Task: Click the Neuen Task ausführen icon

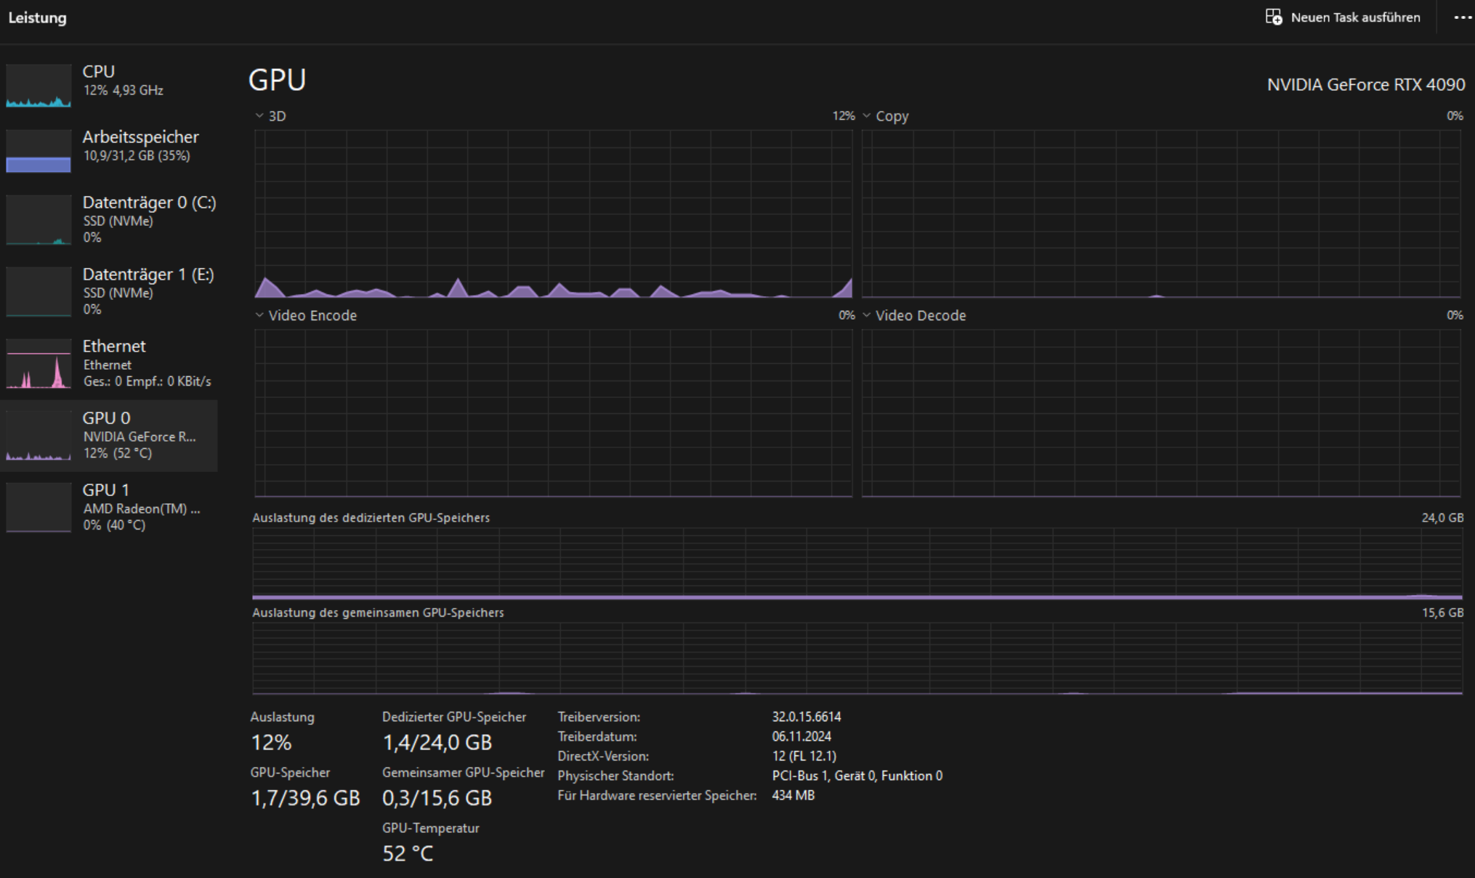Action: 1273,17
